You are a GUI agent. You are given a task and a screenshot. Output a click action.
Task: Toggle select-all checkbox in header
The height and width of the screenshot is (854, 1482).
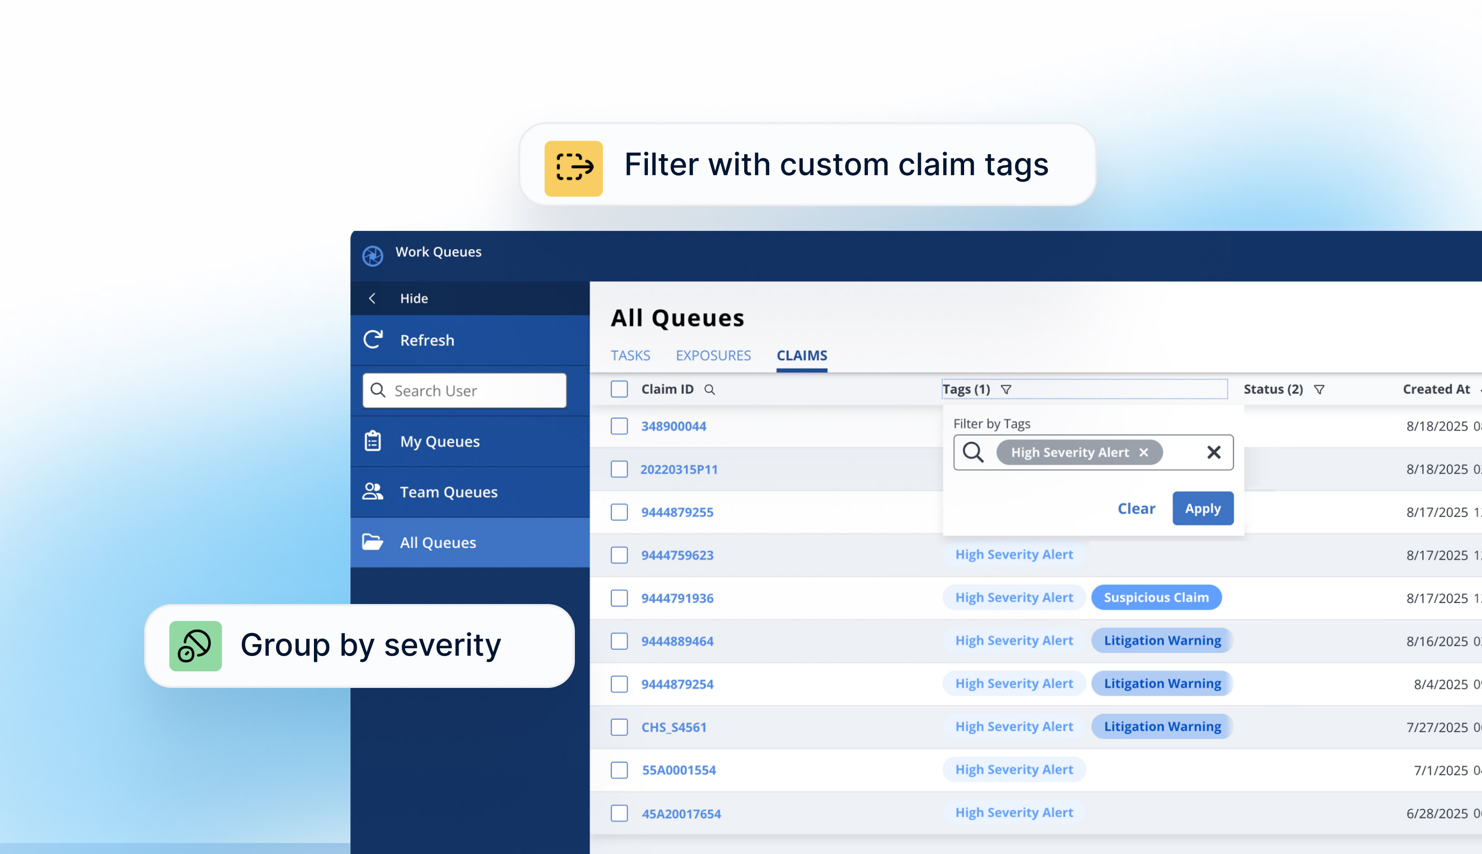[x=619, y=390]
